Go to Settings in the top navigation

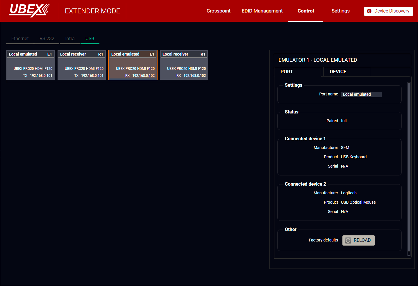(x=340, y=11)
